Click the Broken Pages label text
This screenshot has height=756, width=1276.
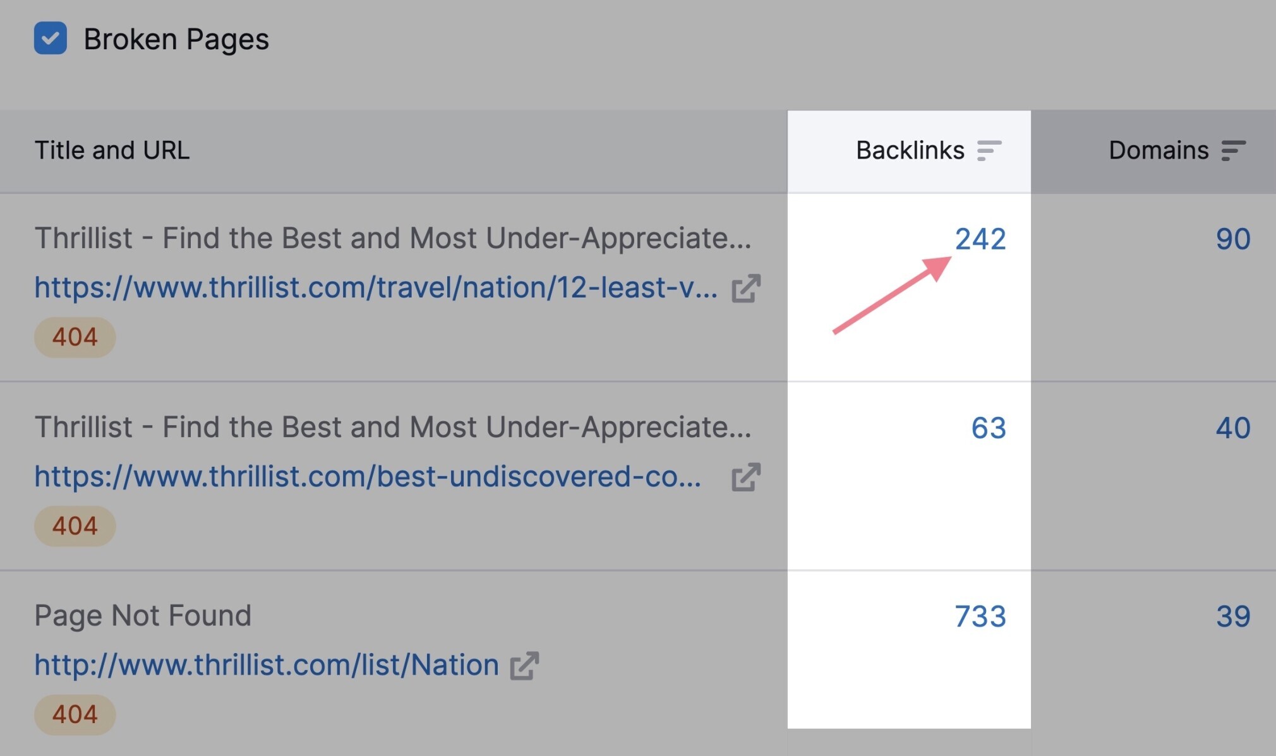[176, 39]
